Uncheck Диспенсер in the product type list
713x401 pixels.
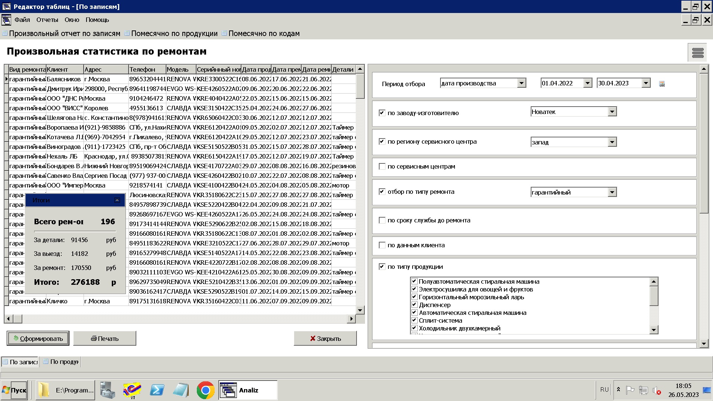(x=414, y=305)
